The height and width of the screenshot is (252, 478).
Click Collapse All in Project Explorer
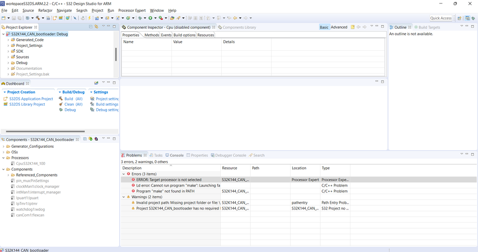pos(91,27)
